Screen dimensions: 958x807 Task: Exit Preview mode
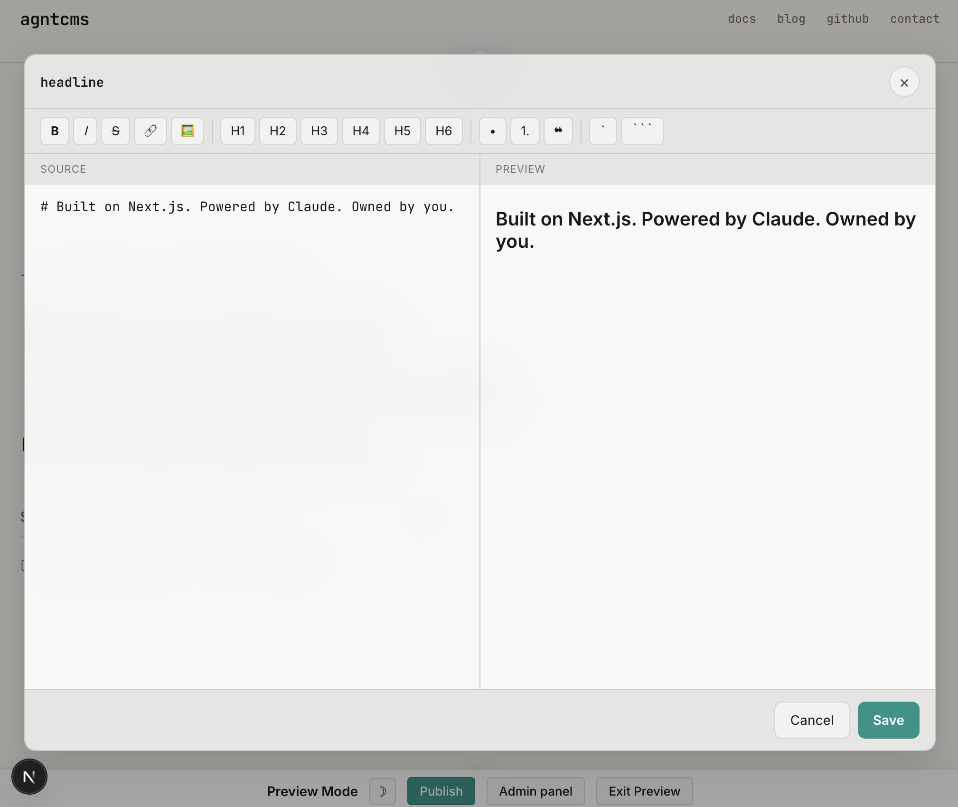[x=644, y=791]
